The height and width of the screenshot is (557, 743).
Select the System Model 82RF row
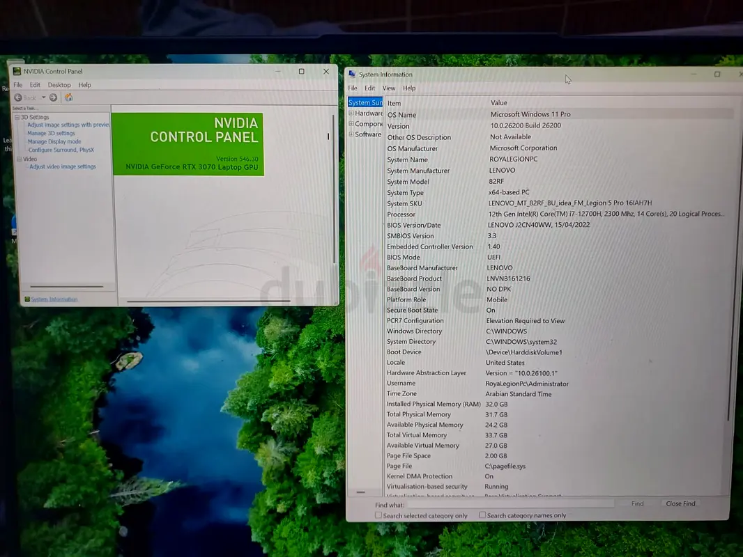click(559, 182)
